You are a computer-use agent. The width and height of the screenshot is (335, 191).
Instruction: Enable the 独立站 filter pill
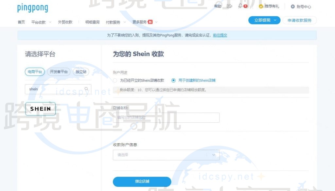point(81,72)
